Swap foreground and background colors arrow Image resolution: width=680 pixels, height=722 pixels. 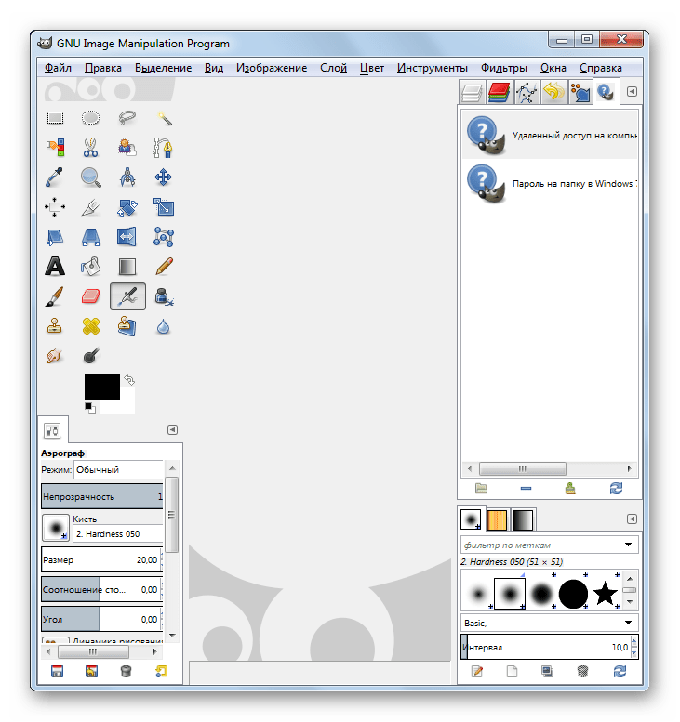pyautogui.click(x=129, y=380)
